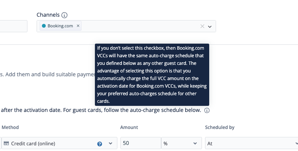Focus the partially visible field left of Channels
This screenshot has width=298, height=151.
click(x=13, y=26)
